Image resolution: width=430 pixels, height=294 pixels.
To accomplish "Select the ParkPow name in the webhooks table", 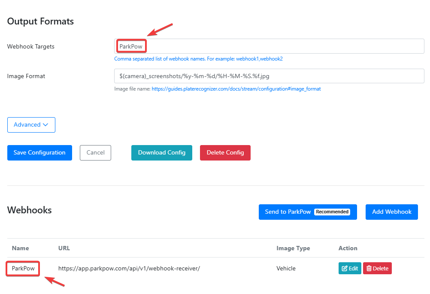I will tap(23, 269).
